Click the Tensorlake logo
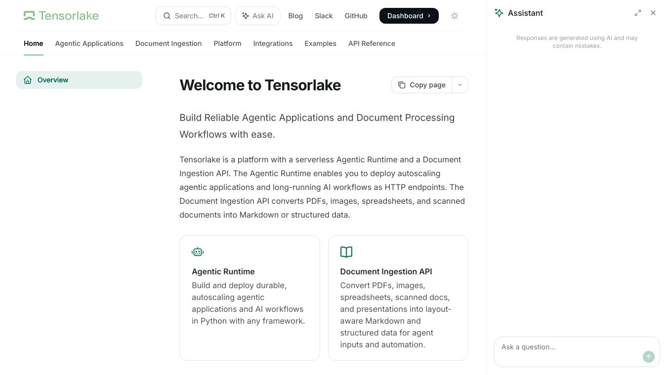This screenshot has width=668, height=375. (x=60, y=15)
